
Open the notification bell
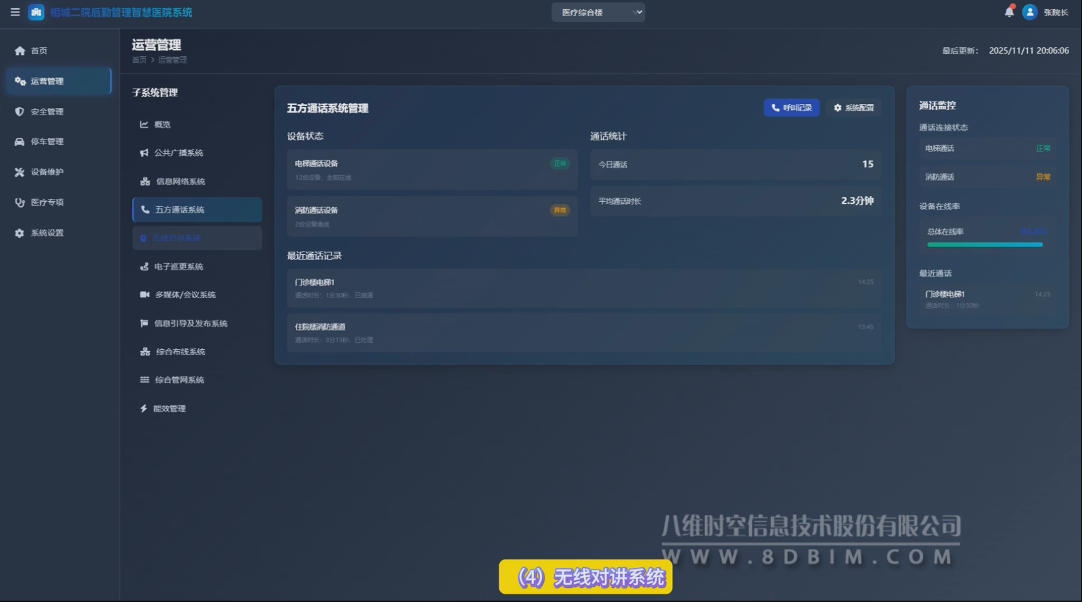coord(1009,12)
